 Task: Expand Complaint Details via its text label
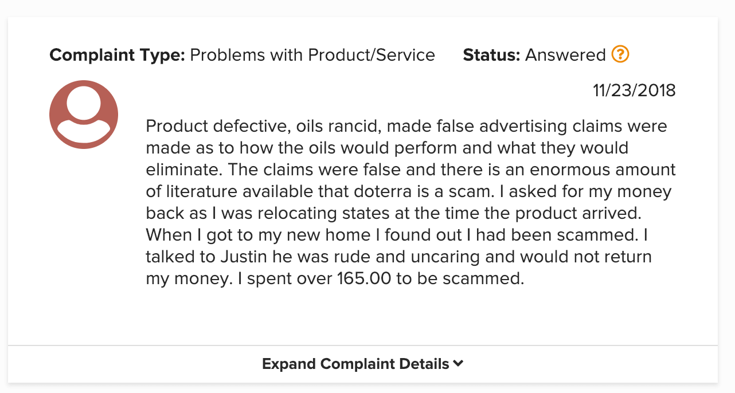point(355,364)
